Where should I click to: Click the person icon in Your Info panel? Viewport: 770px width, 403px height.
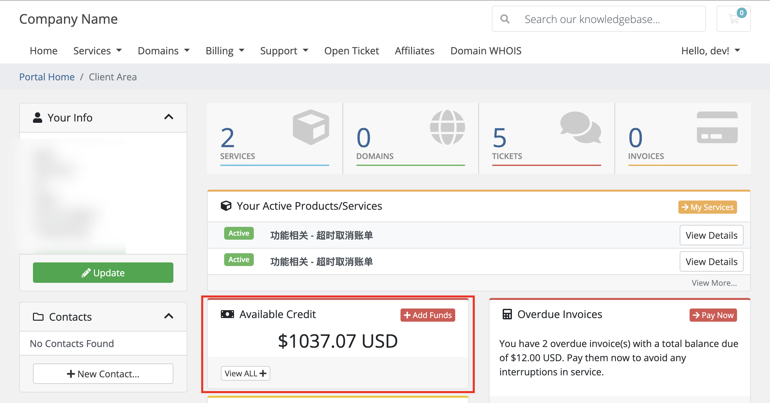point(37,117)
